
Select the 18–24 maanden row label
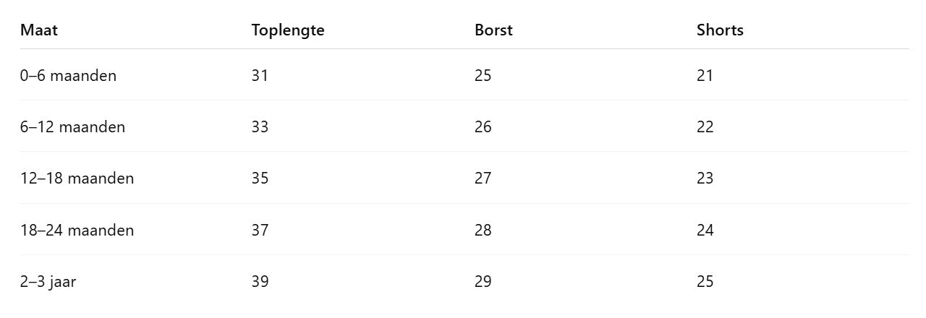pos(77,231)
